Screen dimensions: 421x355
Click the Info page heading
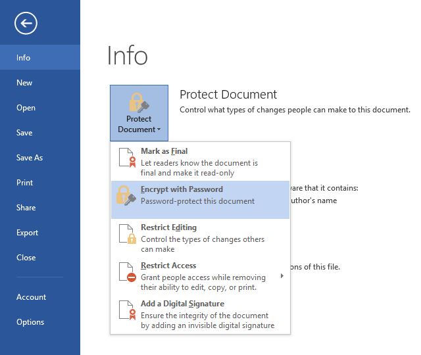coord(127,55)
